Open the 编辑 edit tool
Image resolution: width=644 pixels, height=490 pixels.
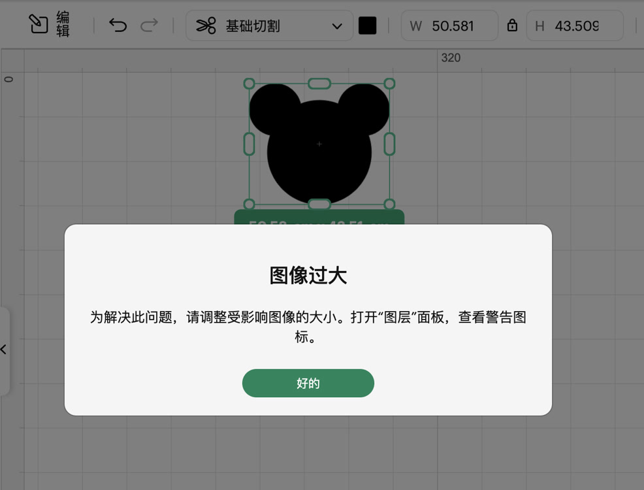click(x=49, y=25)
